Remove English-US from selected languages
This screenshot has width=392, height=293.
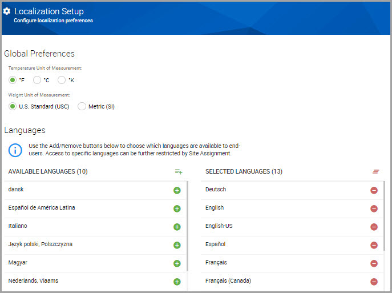[x=374, y=227]
